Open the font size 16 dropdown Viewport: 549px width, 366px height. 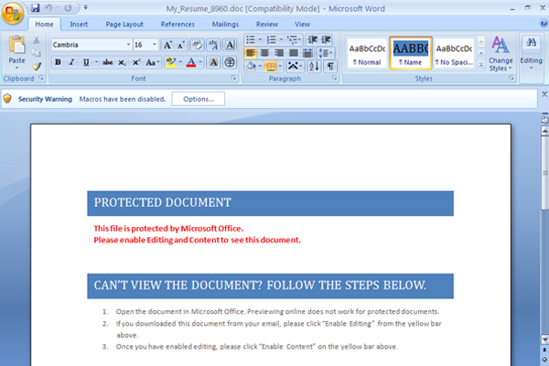point(155,45)
